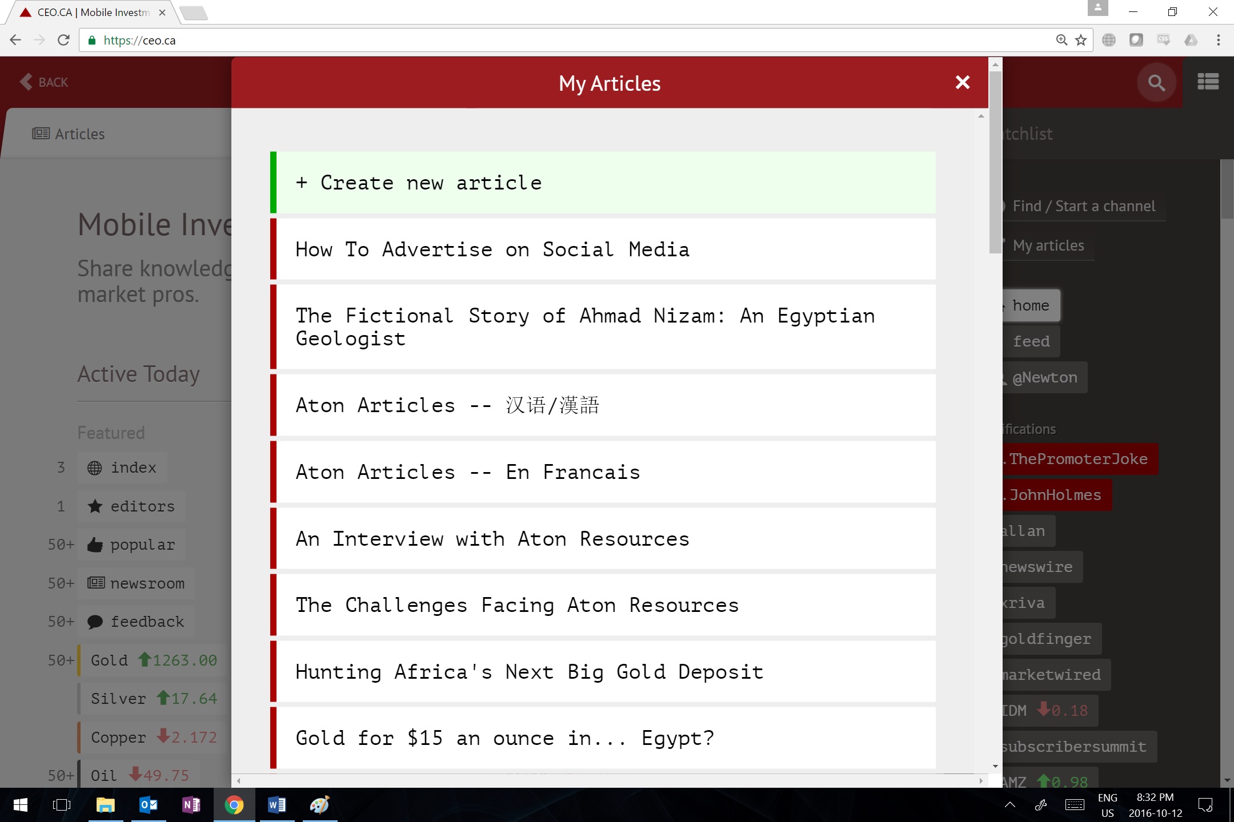Click the zoom magnifier icon in the address bar
The height and width of the screenshot is (822, 1234).
tap(1061, 40)
